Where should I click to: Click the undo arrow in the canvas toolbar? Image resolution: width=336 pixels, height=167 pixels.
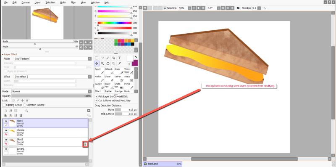click(x=145, y=8)
